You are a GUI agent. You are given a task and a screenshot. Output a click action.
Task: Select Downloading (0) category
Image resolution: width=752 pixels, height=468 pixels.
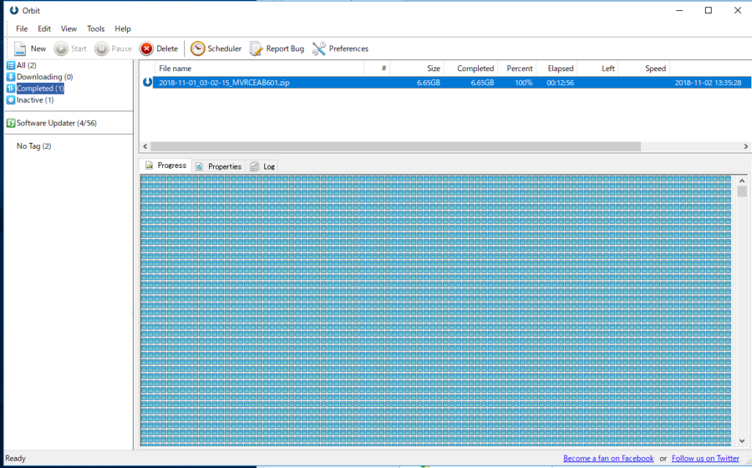tap(45, 76)
